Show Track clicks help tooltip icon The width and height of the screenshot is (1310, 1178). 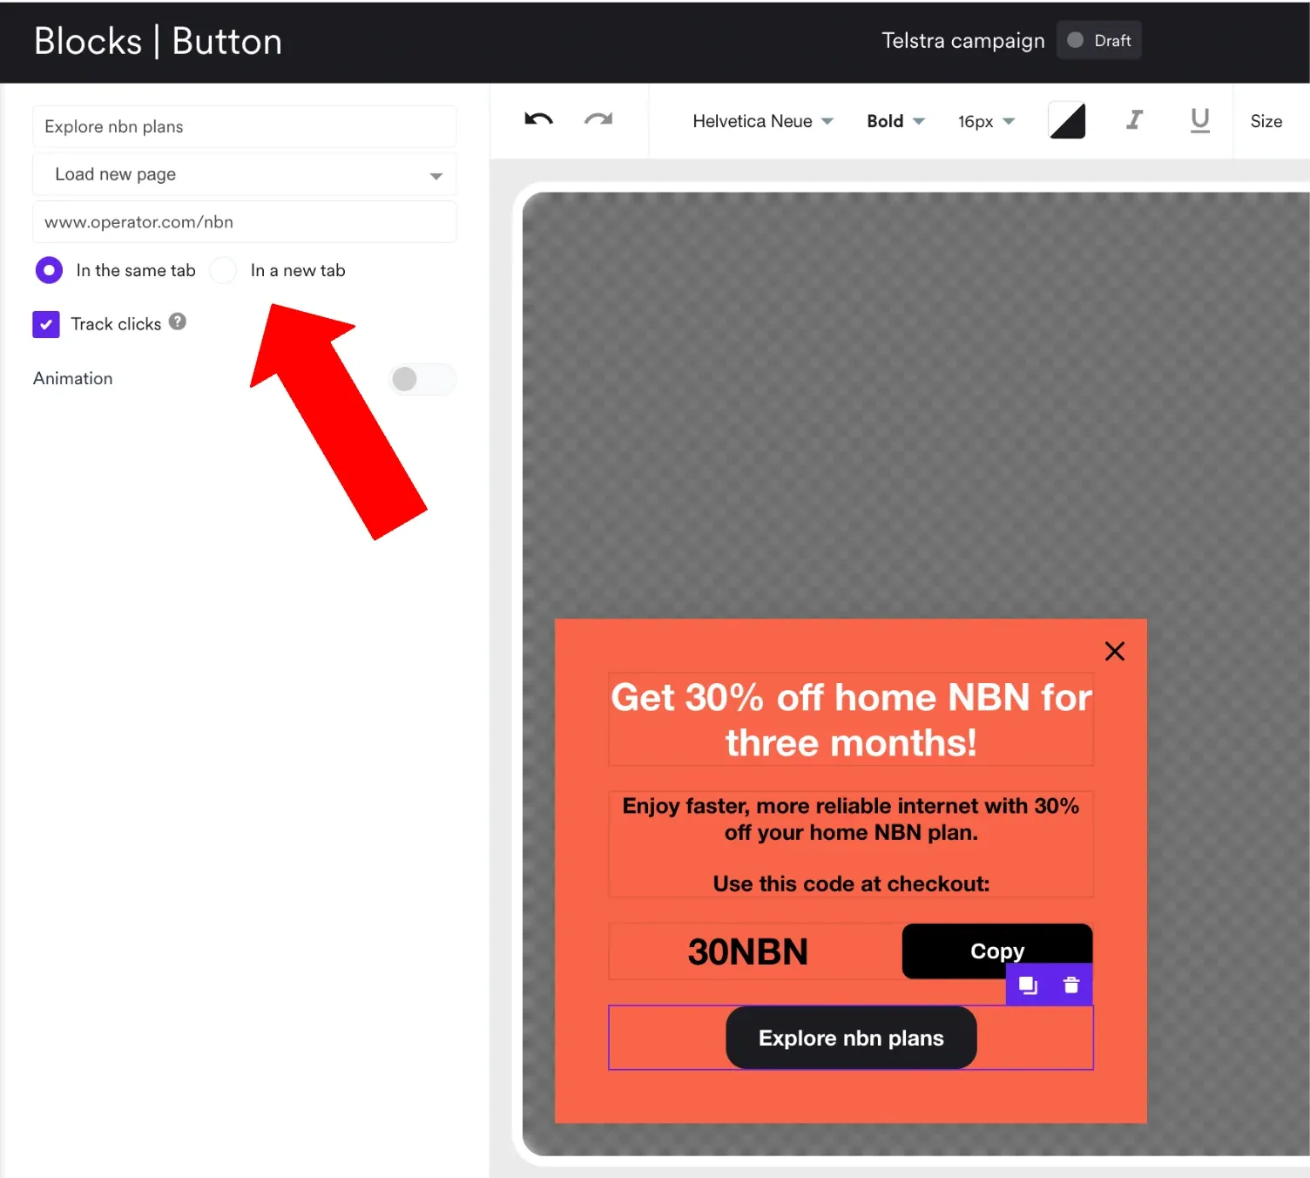tap(178, 322)
